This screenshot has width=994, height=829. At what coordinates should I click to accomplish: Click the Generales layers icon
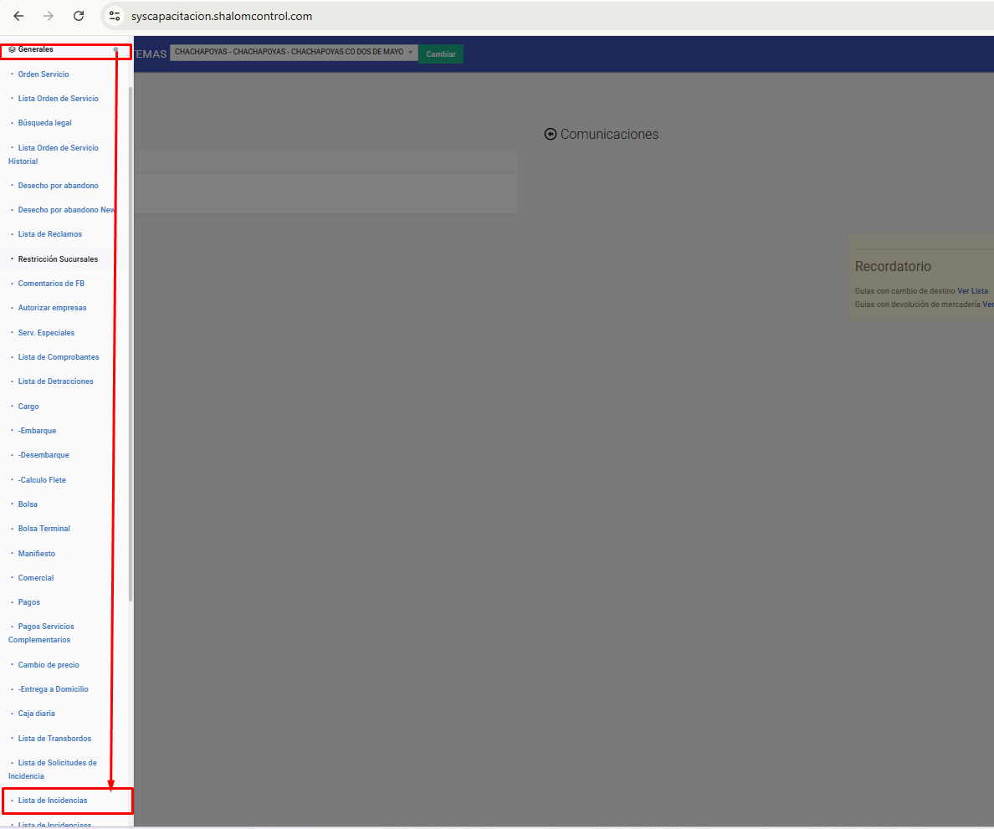click(12, 49)
